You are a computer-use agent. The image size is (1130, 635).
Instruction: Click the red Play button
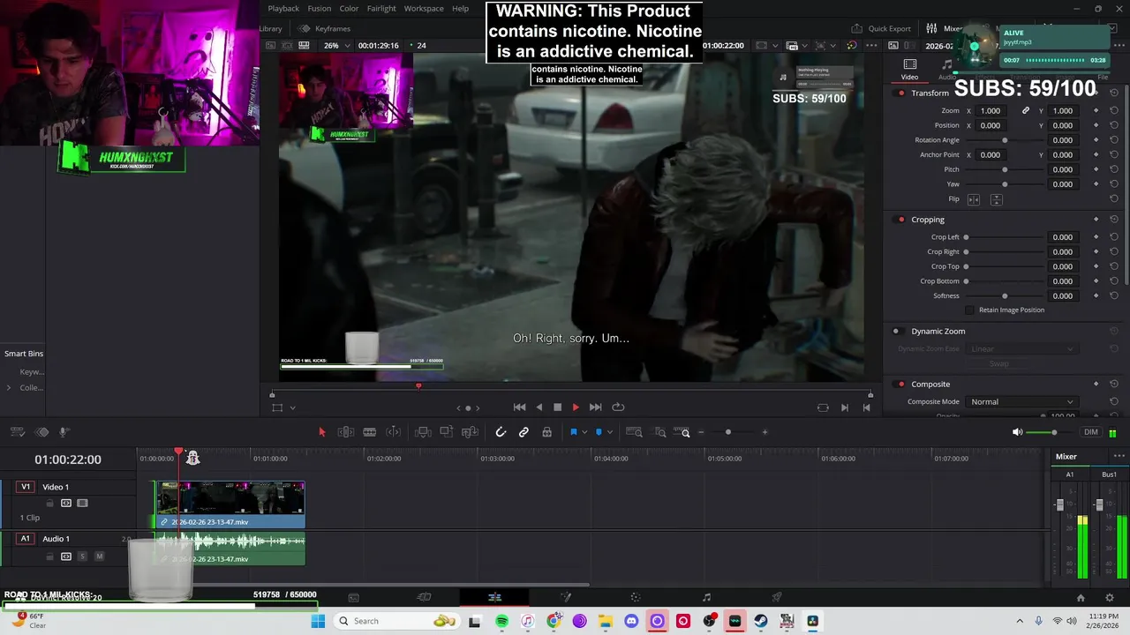coord(576,407)
